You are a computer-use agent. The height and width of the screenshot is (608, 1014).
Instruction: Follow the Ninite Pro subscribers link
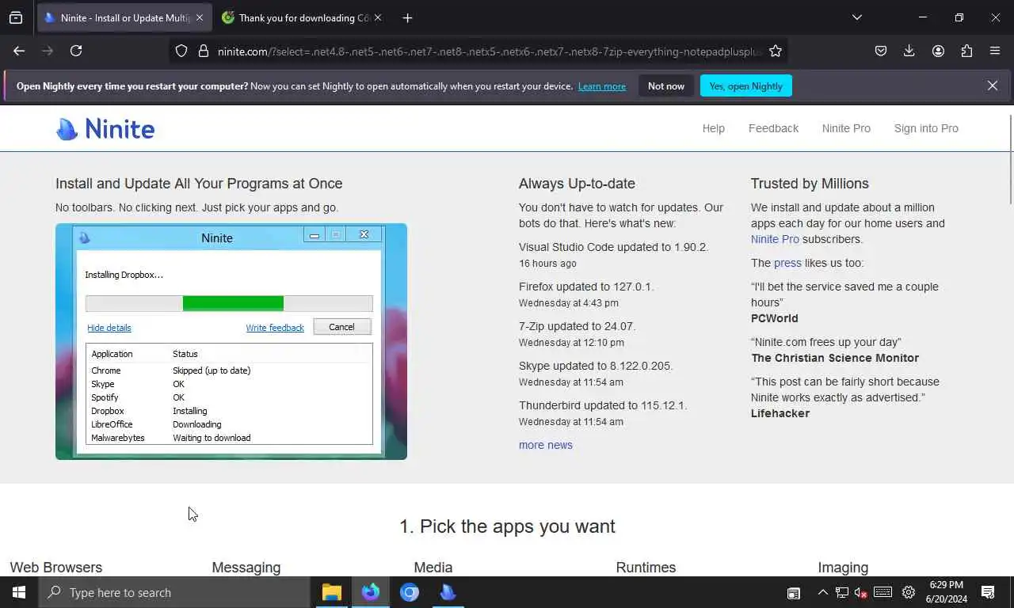[x=775, y=239]
